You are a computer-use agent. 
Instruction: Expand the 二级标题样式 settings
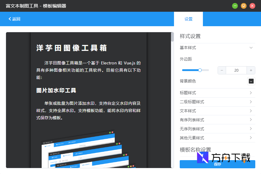coord(217,102)
